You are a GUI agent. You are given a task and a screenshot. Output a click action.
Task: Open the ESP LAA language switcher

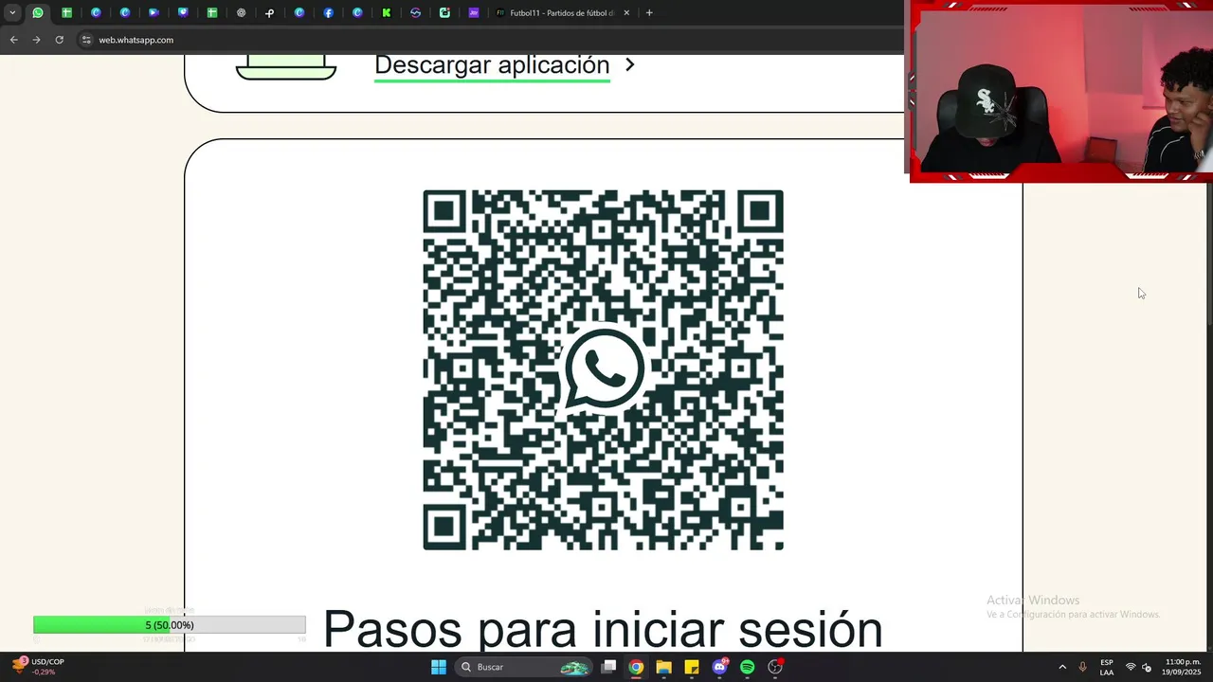tap(1107, 667)
